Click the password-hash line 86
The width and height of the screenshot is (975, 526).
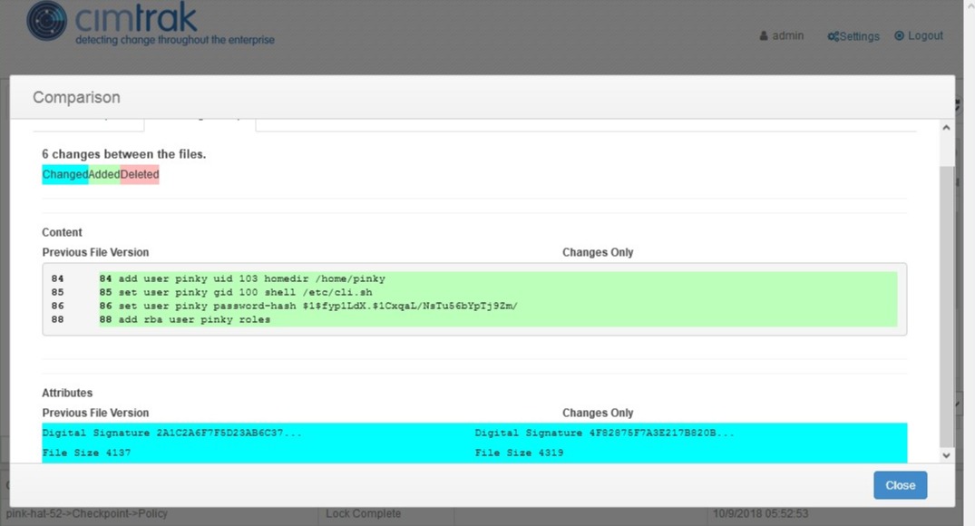[x=308, y=306]
